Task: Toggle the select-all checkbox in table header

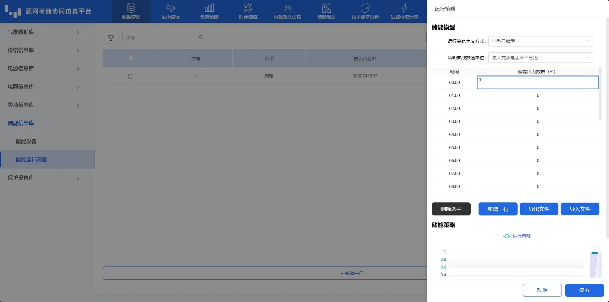Action: [x=131, y=58]
